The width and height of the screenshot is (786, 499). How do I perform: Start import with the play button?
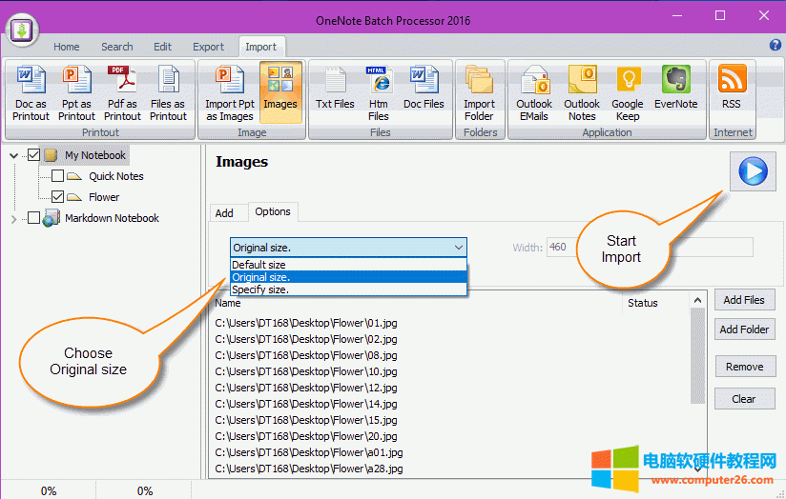[754, 172]
